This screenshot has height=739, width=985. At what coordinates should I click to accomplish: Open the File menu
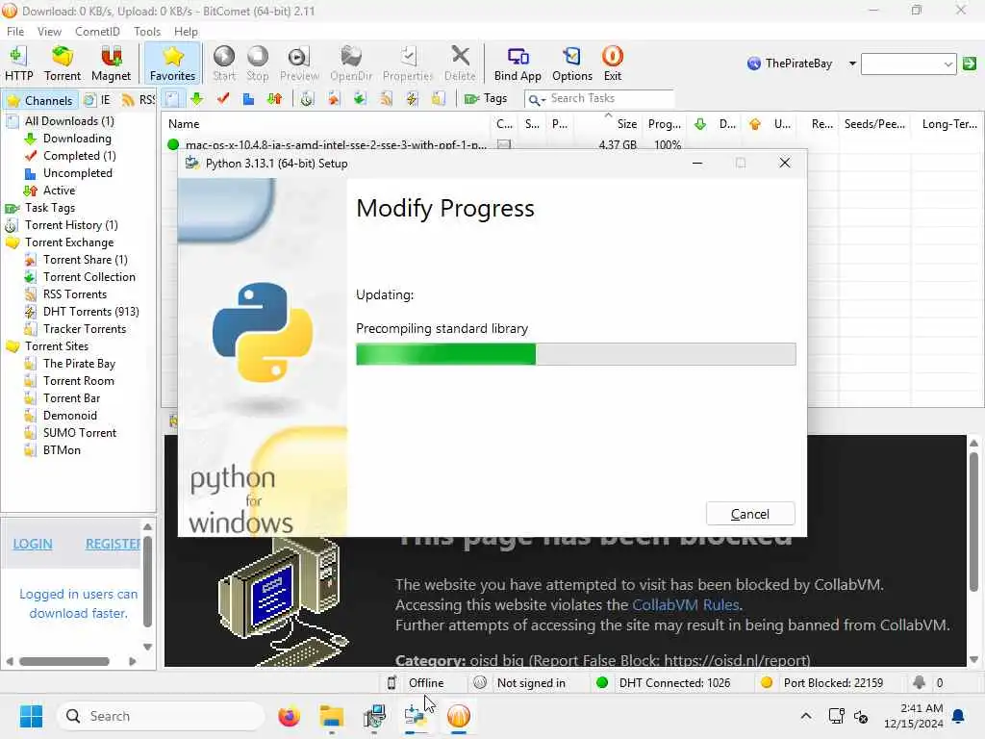pyautogui.click(x=15, y=32)
